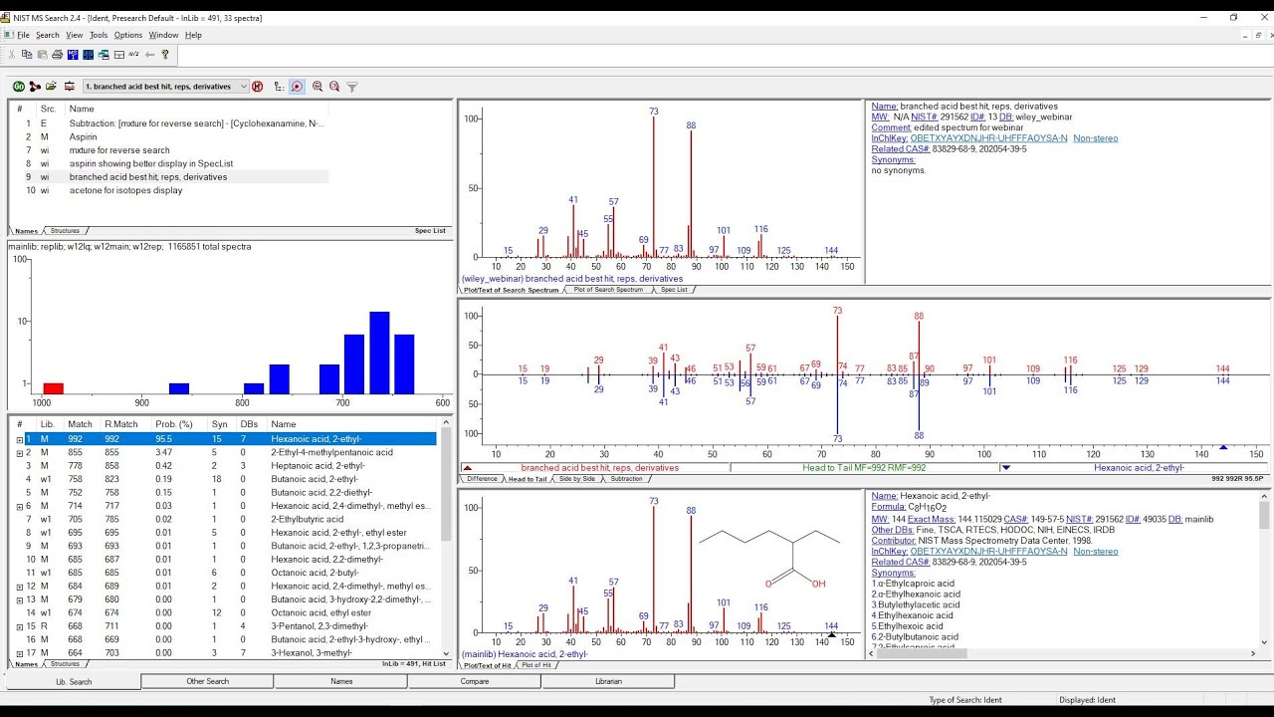Click the red molecule structure search icon
1274x717 pixels.
pyautogui.click(x=35, y=87)
